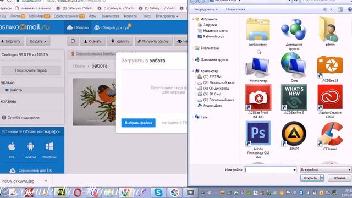Viewport: 352px width, 198px height.
Task: Select the What's New ACDSee Pro 9 shortcut
Action: 294,97
